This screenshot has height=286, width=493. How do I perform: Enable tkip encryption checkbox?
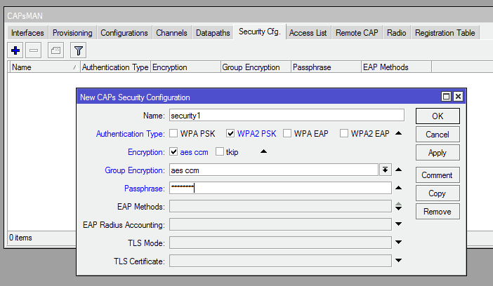220,151
